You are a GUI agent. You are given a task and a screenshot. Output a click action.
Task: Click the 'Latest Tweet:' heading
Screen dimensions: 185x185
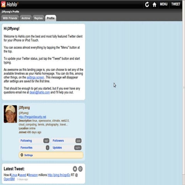point(14,169)
